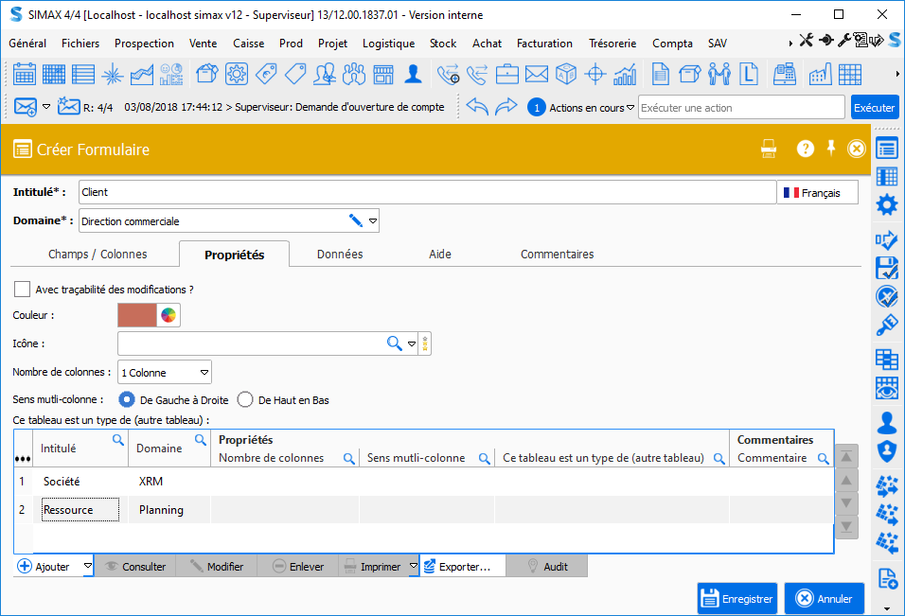
Task: Expand the Domaine dropdown arrow
Action: click(373, 221)
